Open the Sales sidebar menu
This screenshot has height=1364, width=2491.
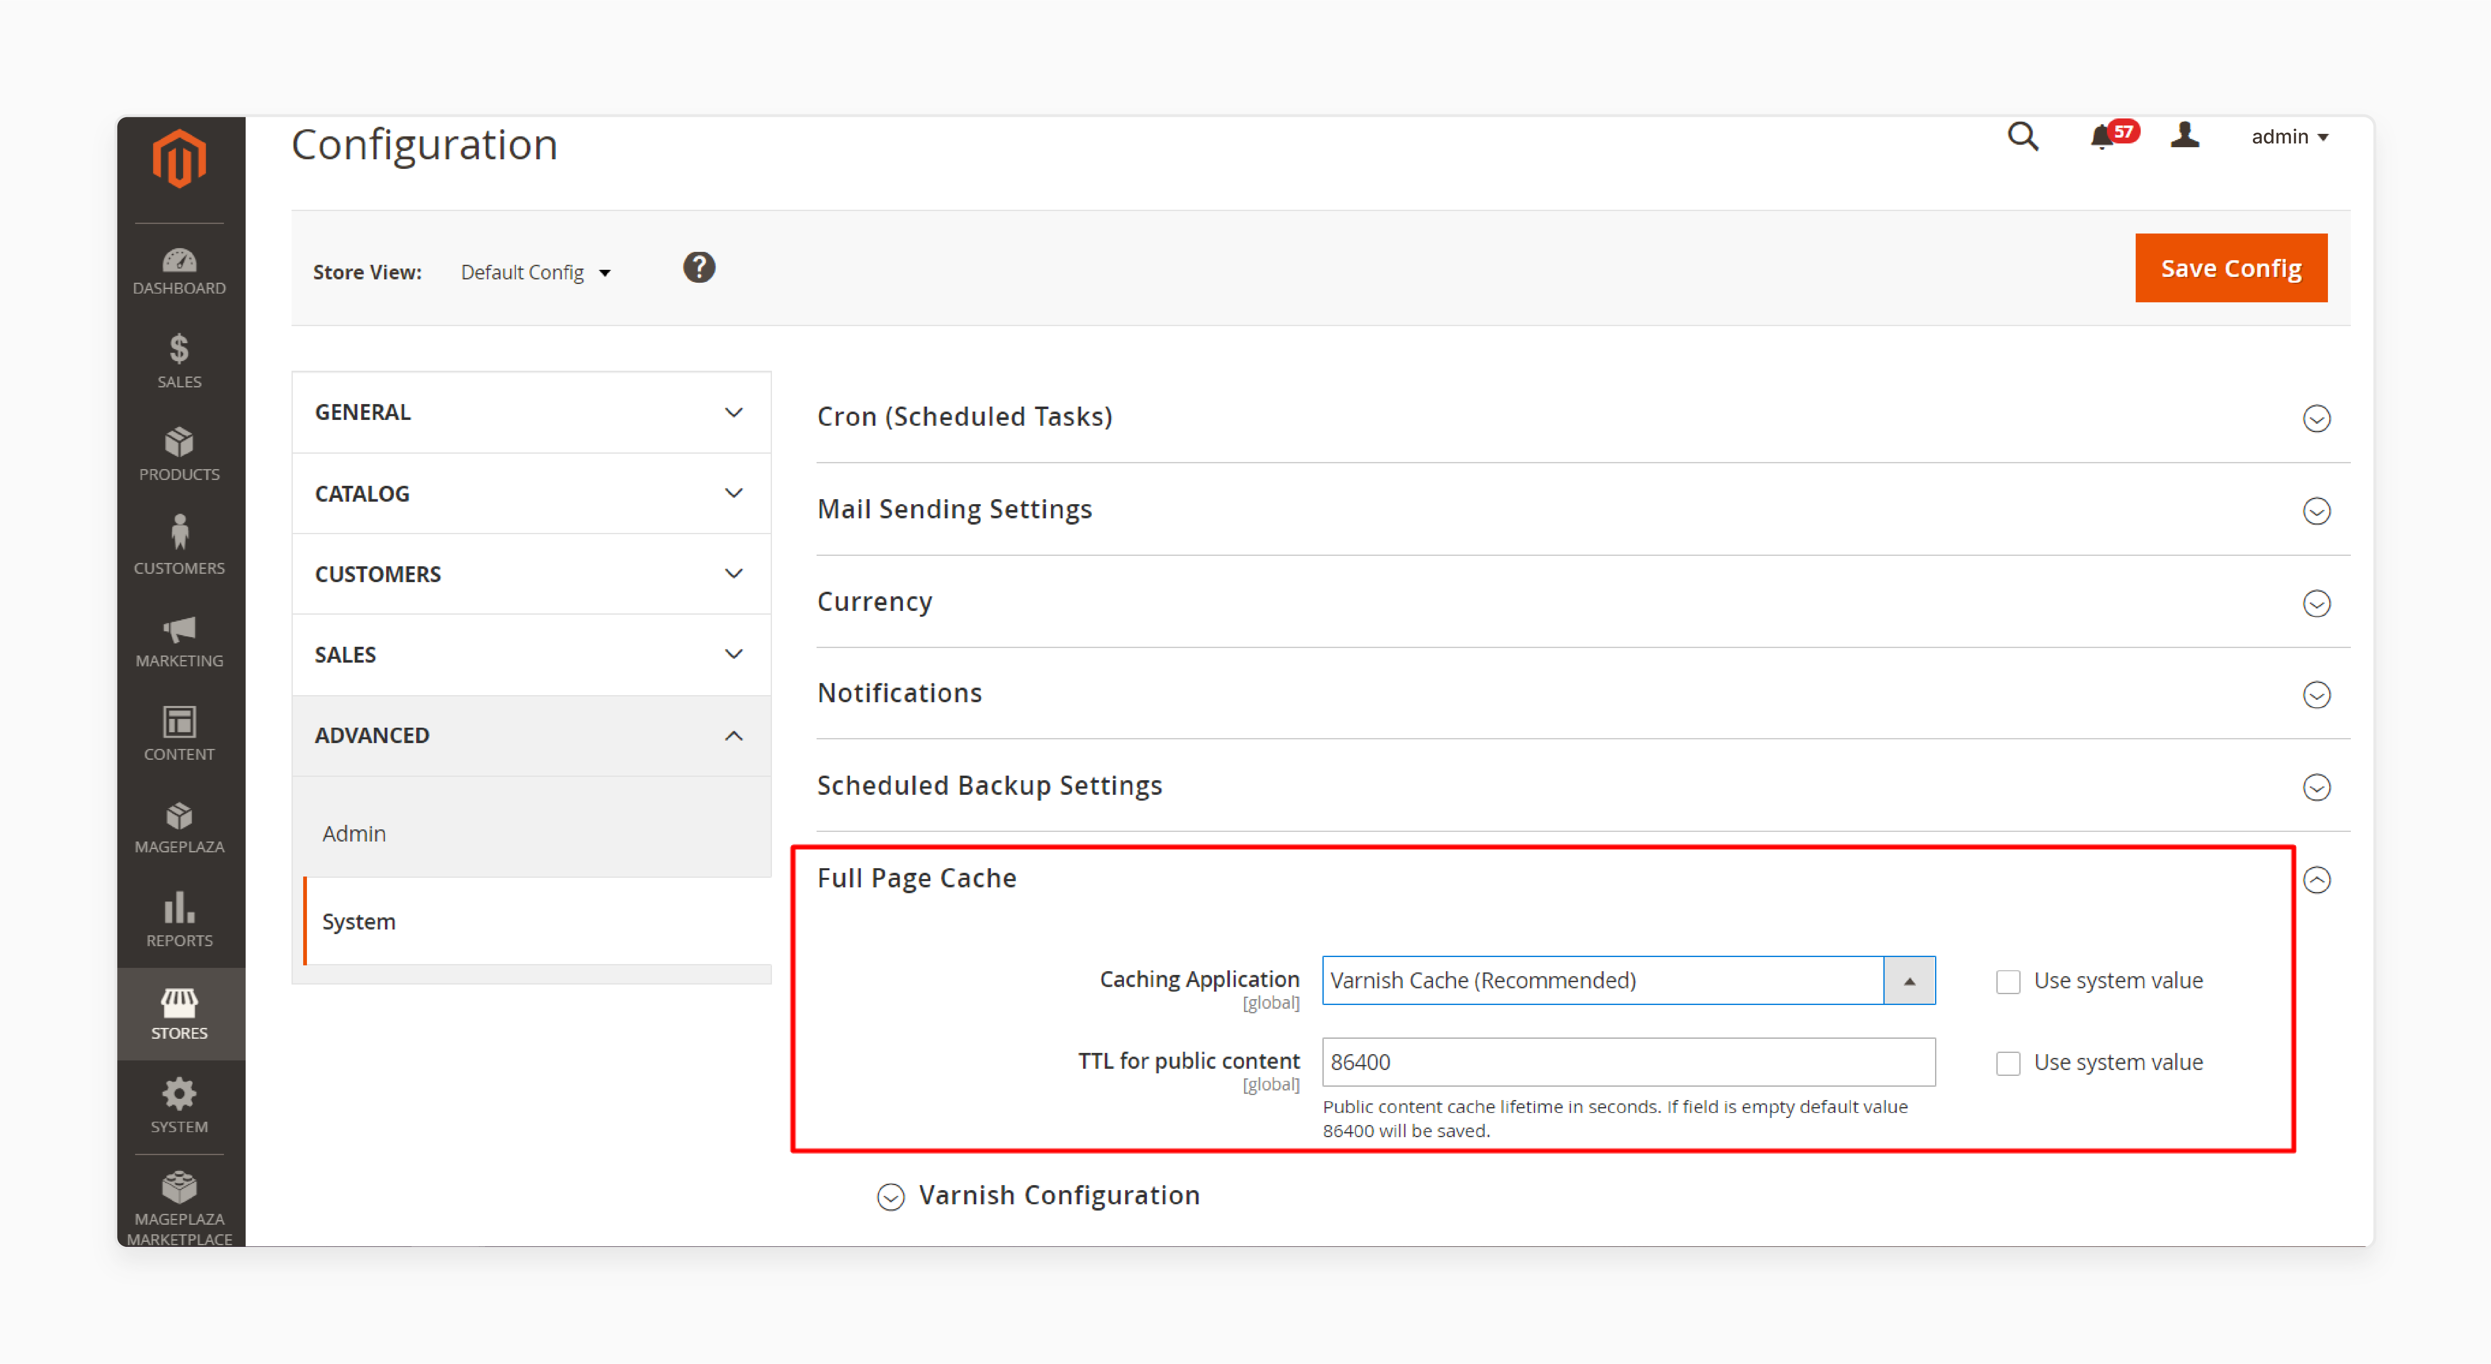(x=179, y=362)
